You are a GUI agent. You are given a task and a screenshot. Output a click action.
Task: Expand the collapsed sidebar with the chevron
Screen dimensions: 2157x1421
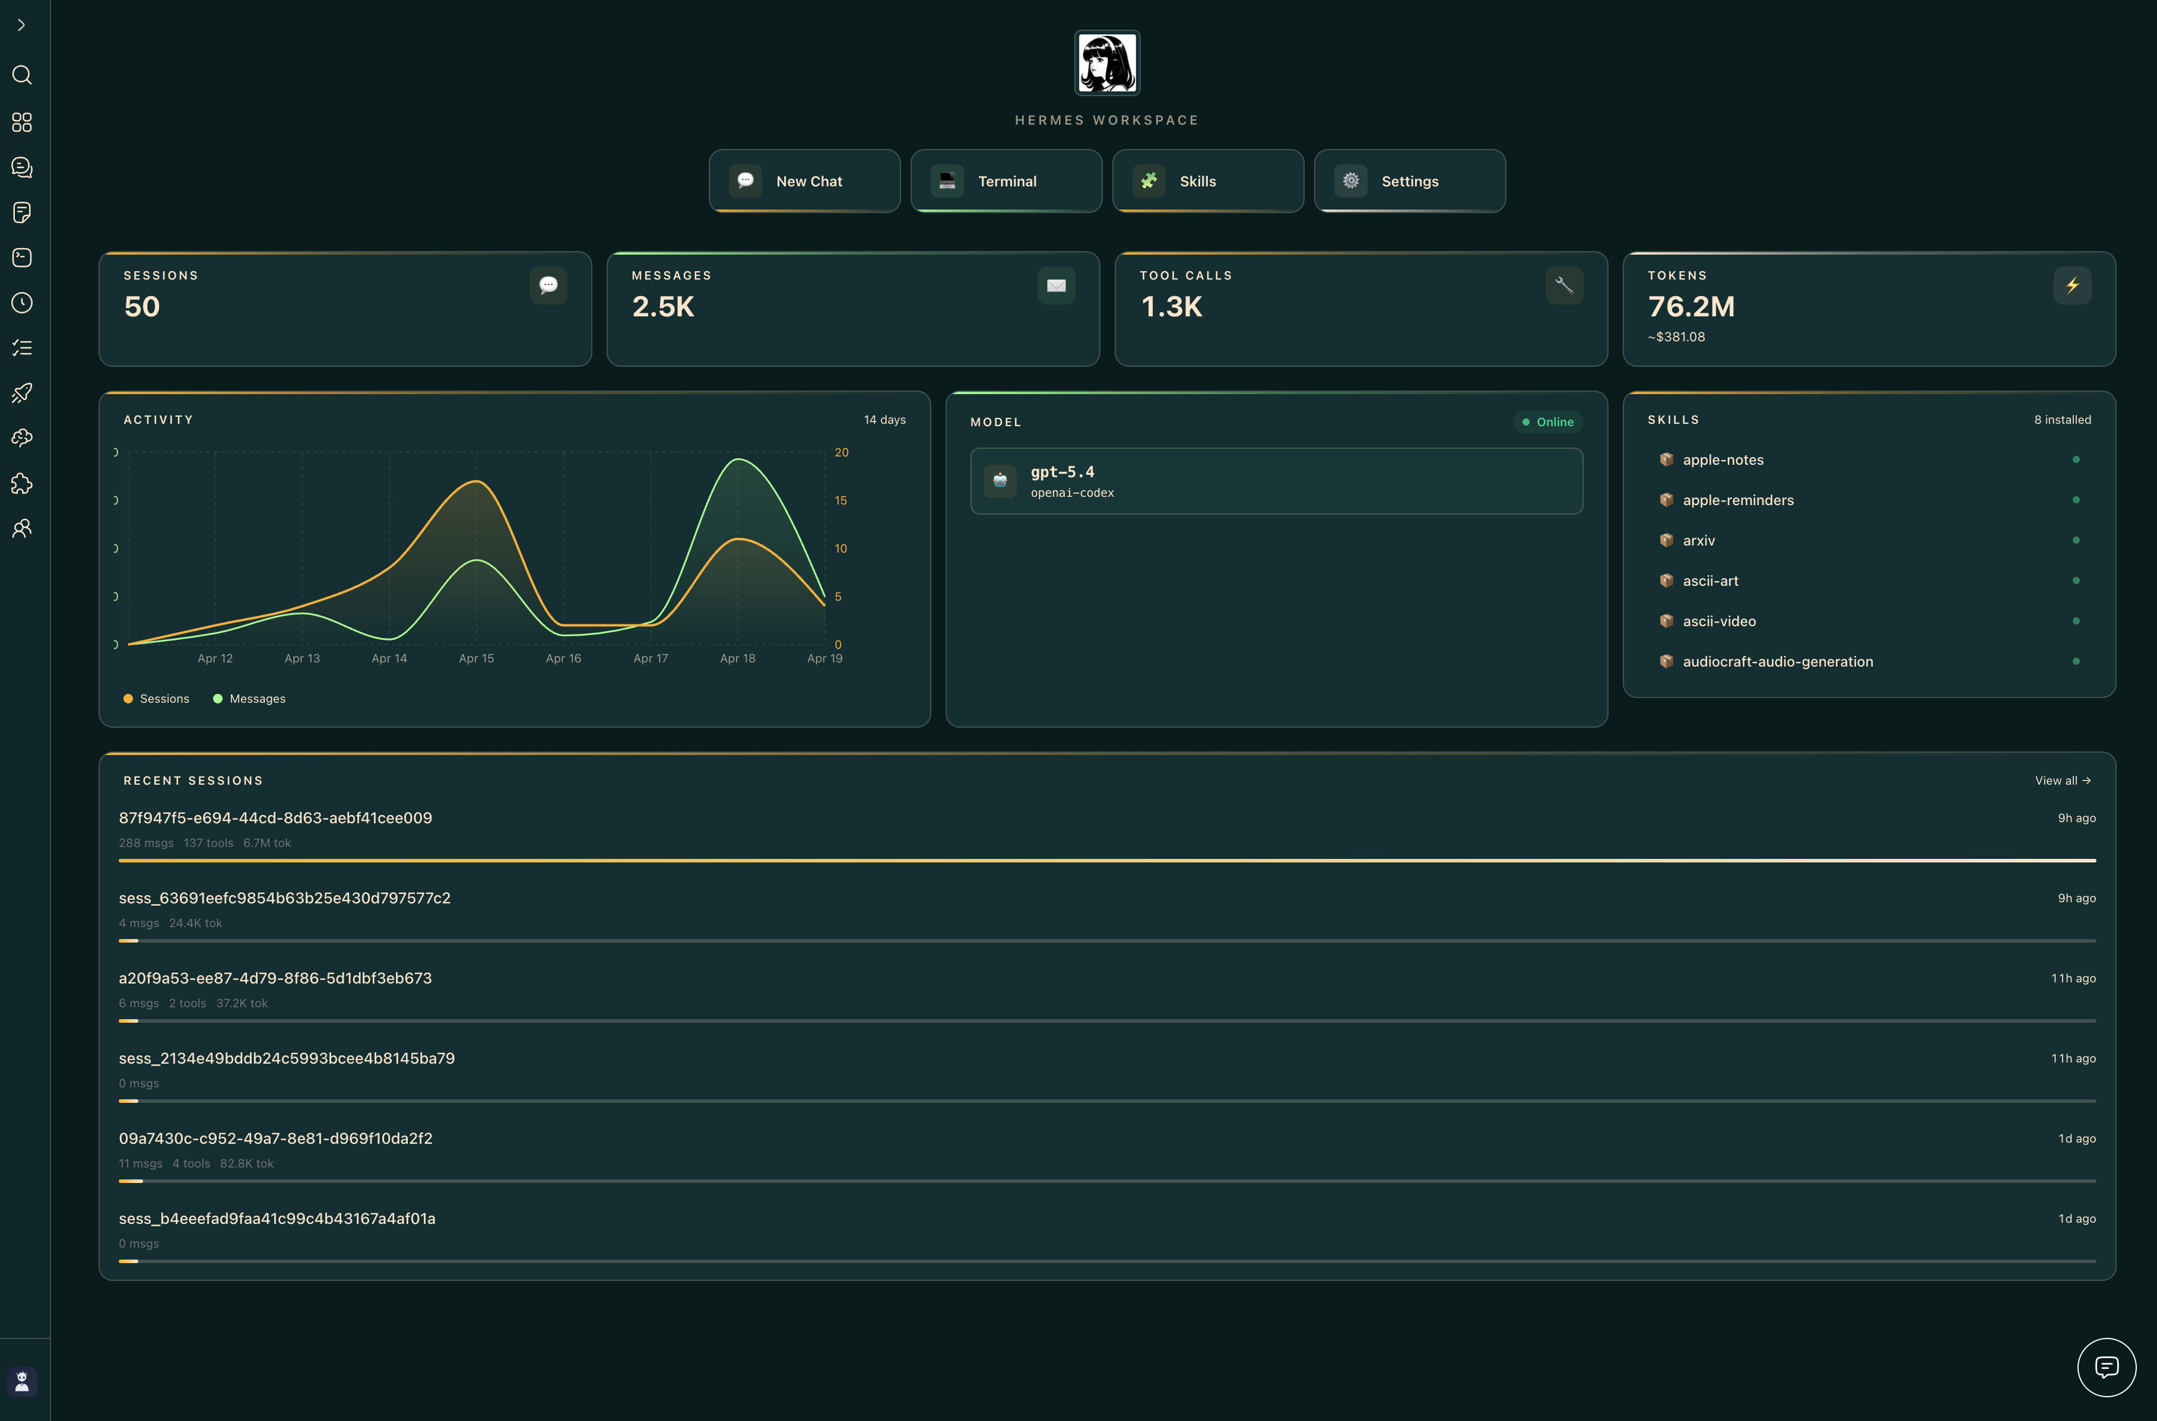coord(22,24)
